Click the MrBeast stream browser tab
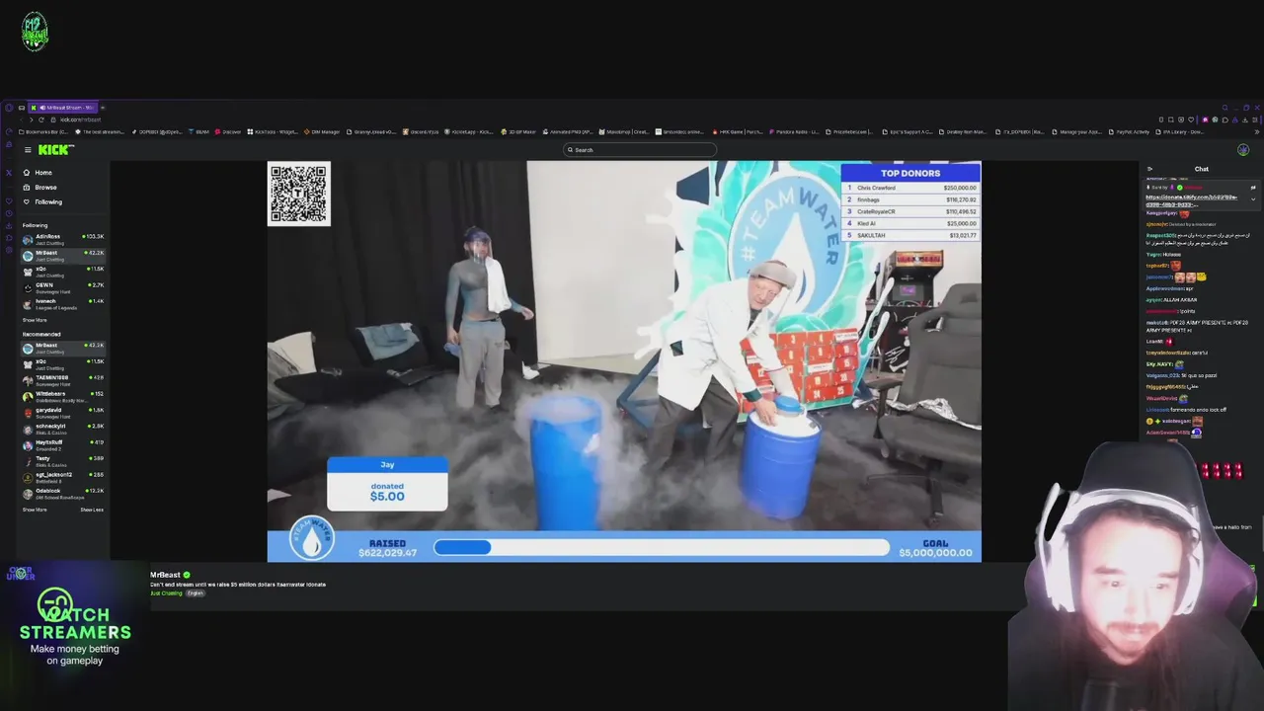 point(65,108)
